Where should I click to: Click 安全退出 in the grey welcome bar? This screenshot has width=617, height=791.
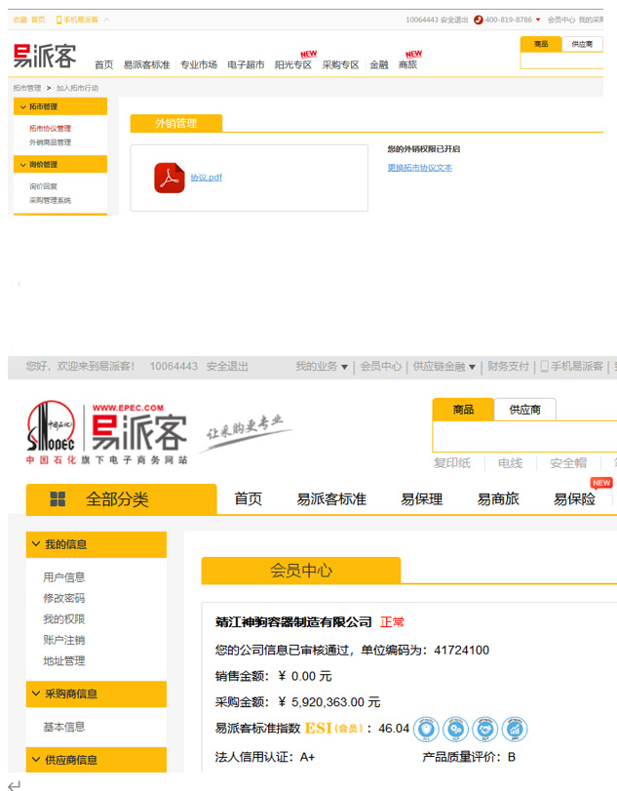[227, 367]
